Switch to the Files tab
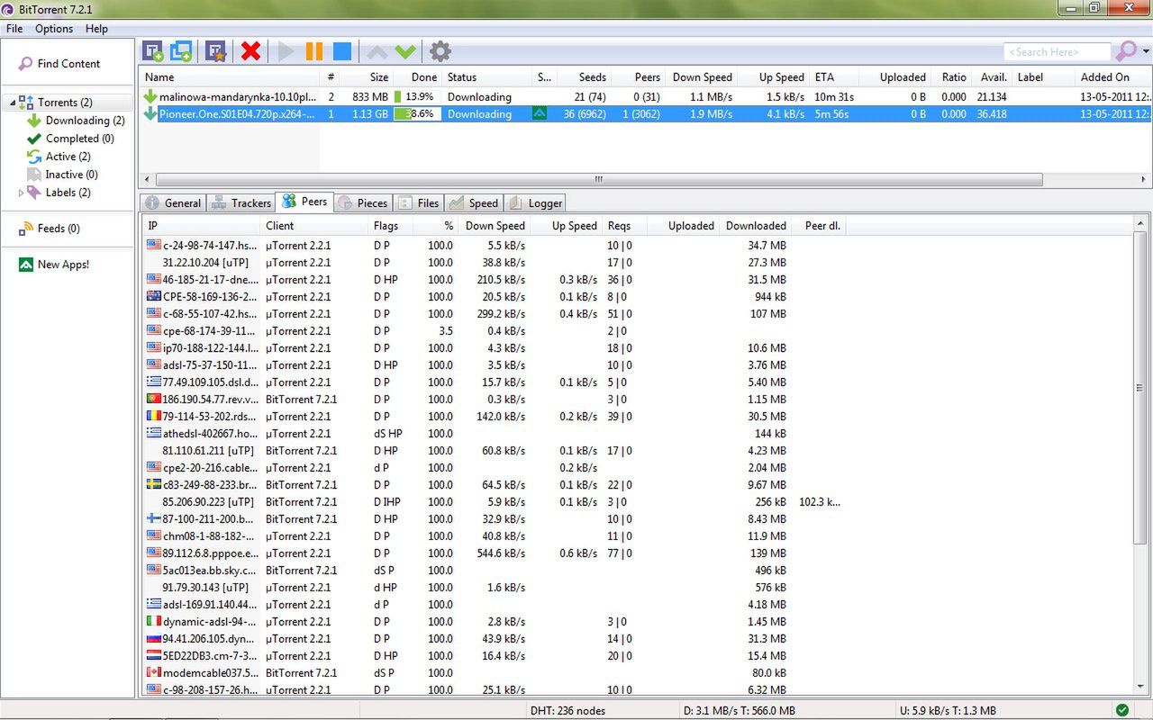The height and width of the screenshot is (720, 1153). 419,203
